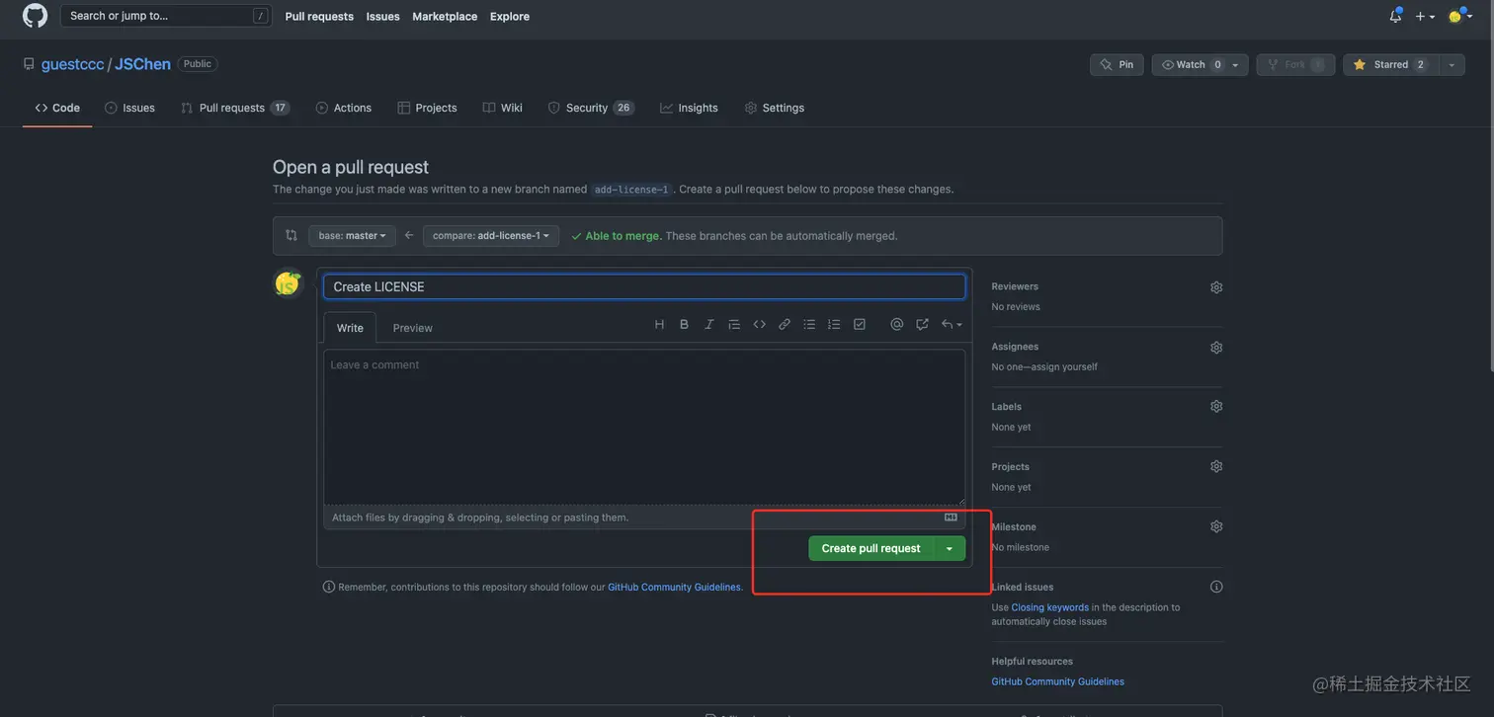The image size is (1494, 717).
Task: Switch to the Preview tab
Action: (x=413, y=328)
